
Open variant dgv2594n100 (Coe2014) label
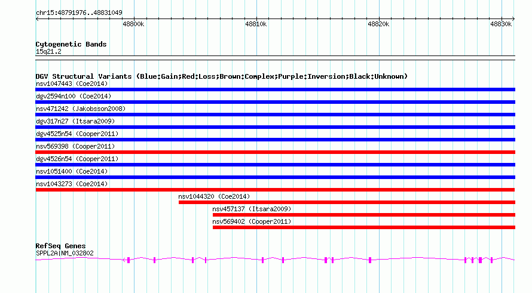(x=74, y=96)
